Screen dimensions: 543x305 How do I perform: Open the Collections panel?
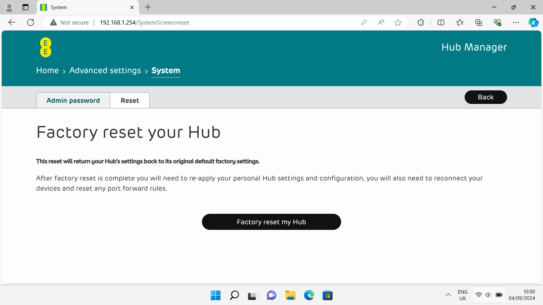tap(479, 22)
